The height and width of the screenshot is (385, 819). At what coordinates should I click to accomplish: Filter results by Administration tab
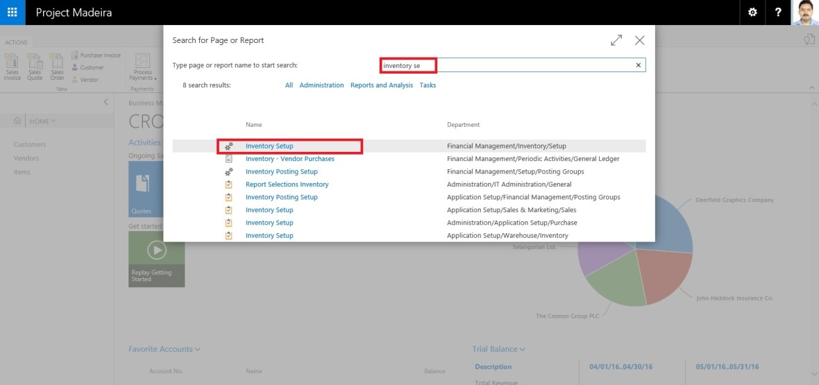321,85
